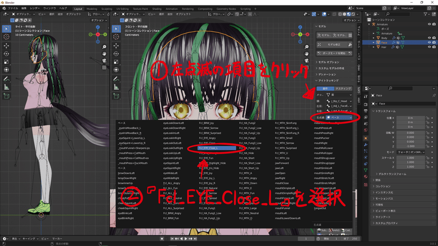Select the Select Box tool in the front viewport
The image size is (438, 246).
[x=116, y=28]
